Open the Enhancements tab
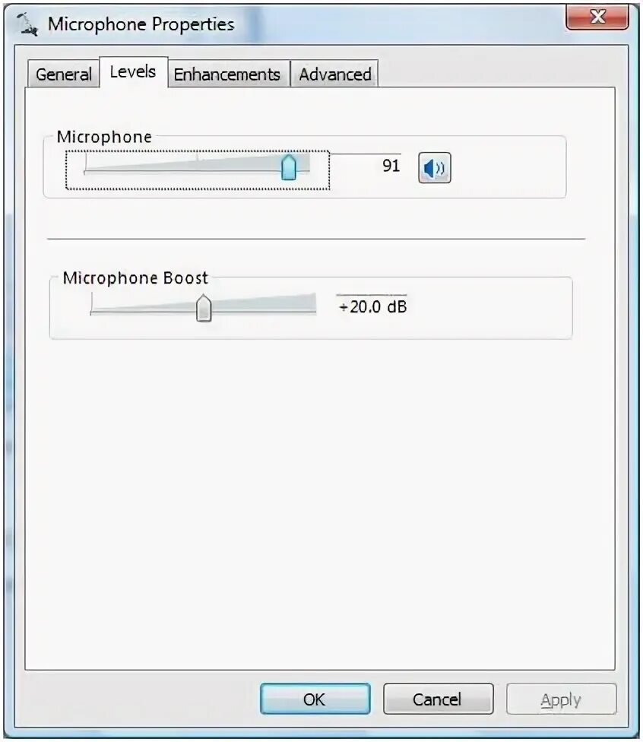This screenshot has height=742, width=643. click(x=227, y=74)
